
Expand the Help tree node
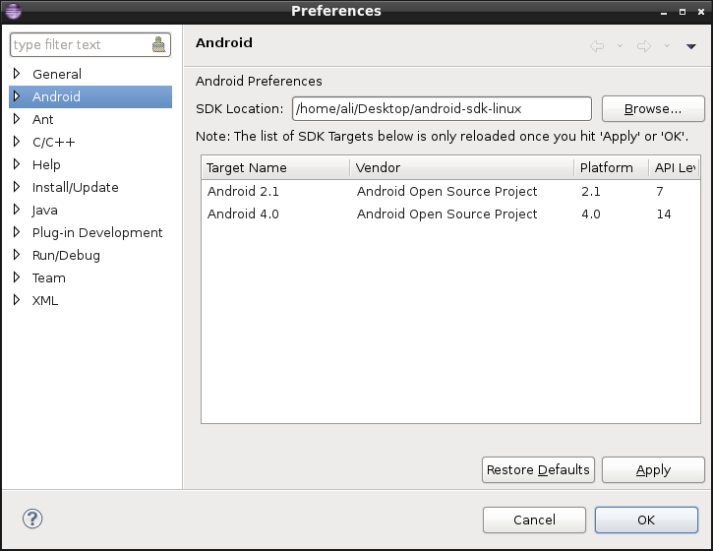tap(17, 163)
